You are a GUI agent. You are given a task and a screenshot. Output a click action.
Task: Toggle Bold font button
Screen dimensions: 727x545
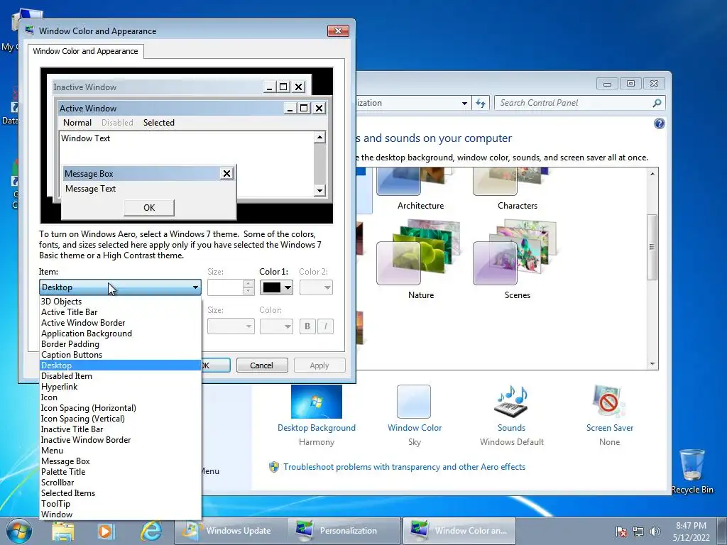pos(307,326)
